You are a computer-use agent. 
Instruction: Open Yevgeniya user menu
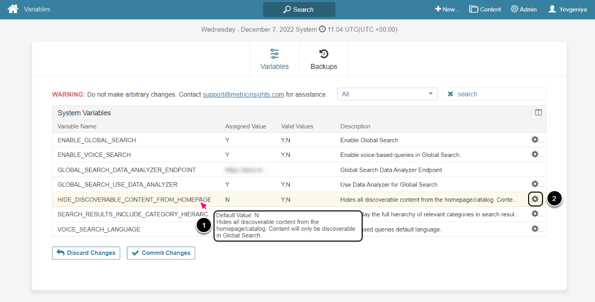pyautogui.click(x=568, y=9)
